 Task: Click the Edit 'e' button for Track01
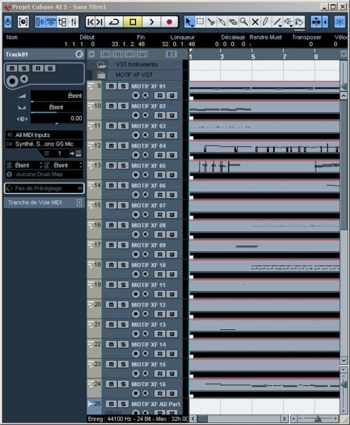pyautogui.click(x=79, y=54)
